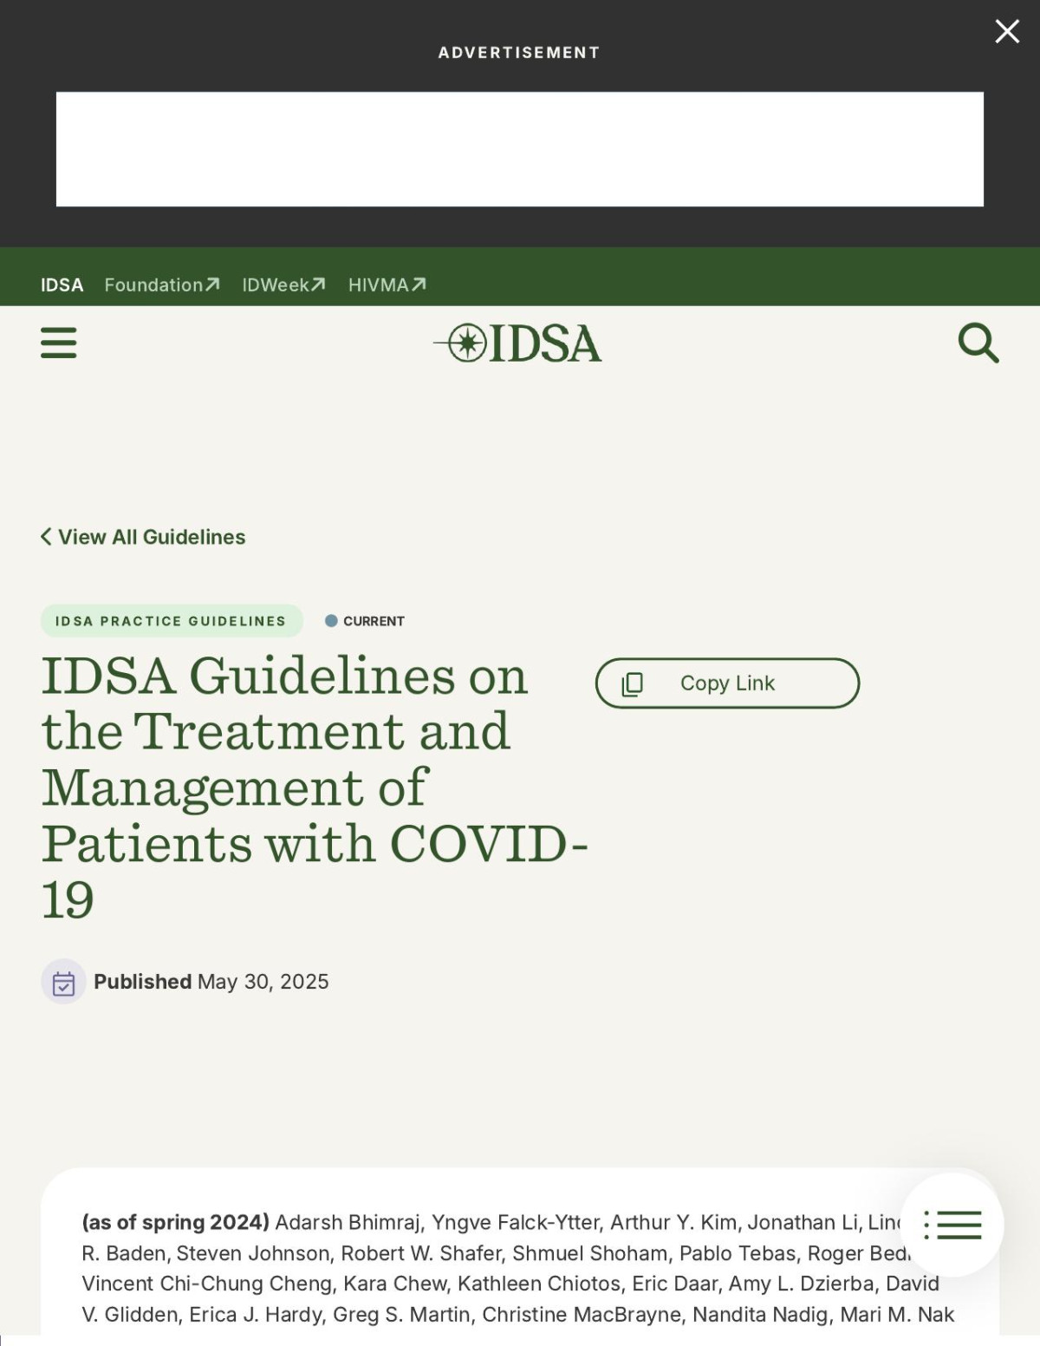Click the external arrow next to Foundation
This screenshot has width=1040, height=1346.
coord(212,284)
